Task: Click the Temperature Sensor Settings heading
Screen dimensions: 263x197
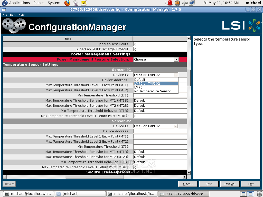Action: pos(31,65)
